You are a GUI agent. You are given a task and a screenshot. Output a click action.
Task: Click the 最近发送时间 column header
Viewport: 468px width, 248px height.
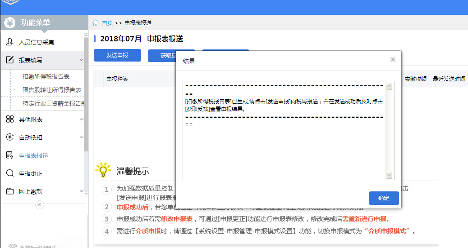(449, 79)
